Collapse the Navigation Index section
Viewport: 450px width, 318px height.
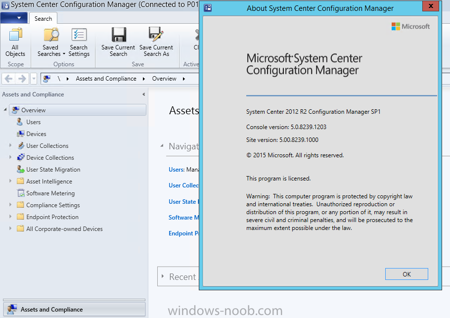162,146
